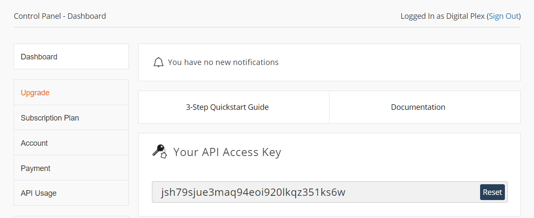The height and width of the screenshot is (218, 534).
Task: Click the key icon beside API Access Key
Action: tap(159, 152)
